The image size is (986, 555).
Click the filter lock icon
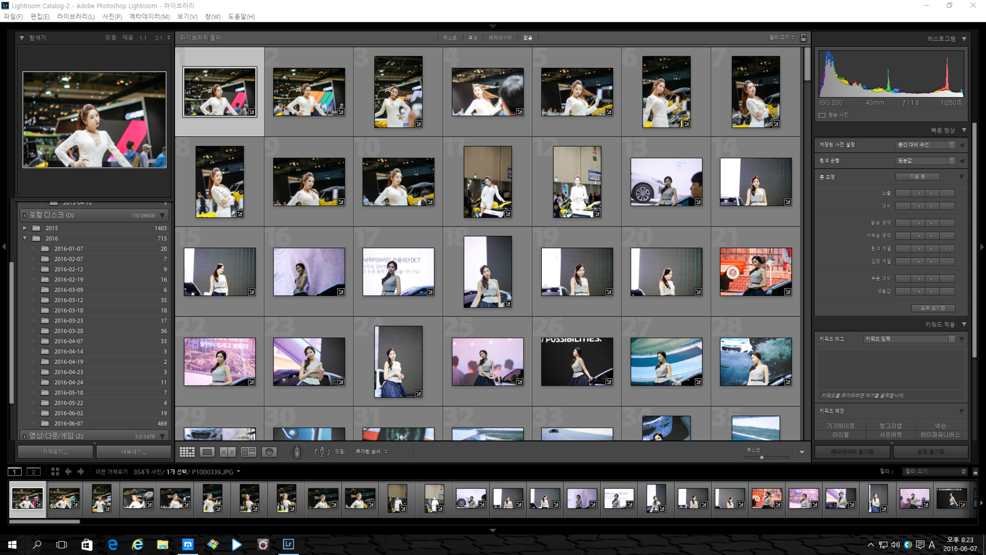click(803, 38)
